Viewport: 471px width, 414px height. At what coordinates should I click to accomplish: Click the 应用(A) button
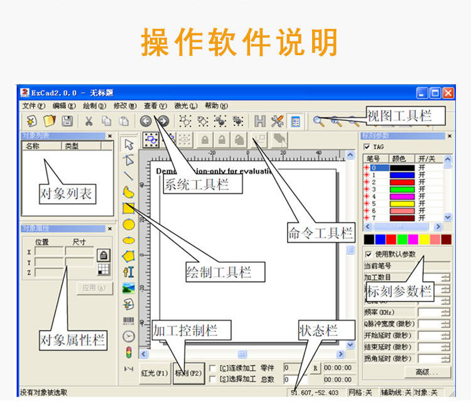tap(94, 289)
